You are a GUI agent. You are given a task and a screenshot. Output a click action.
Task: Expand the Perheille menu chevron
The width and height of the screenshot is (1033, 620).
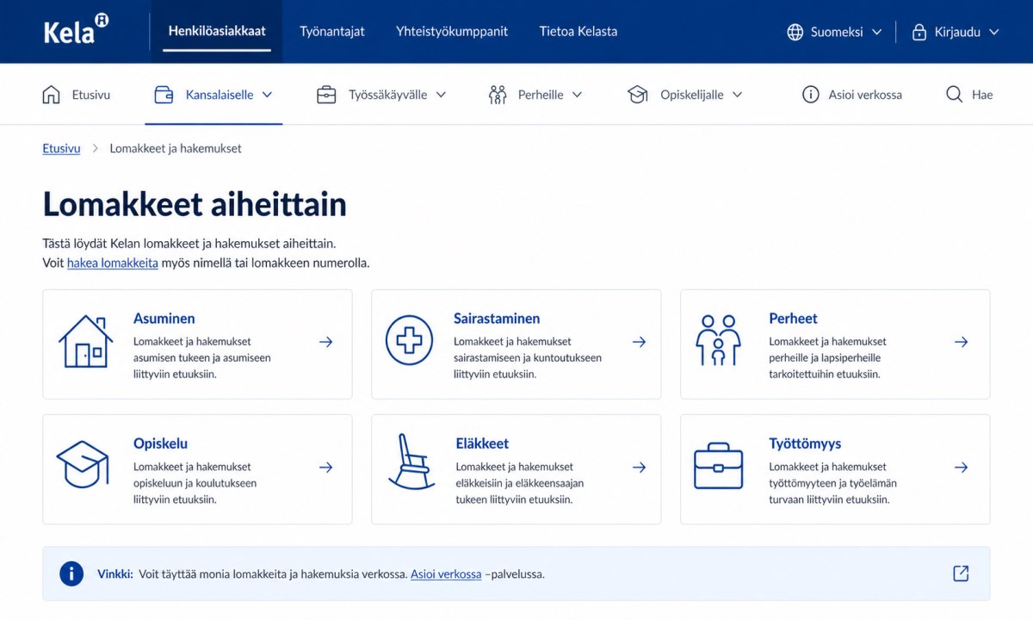[577, 95]
